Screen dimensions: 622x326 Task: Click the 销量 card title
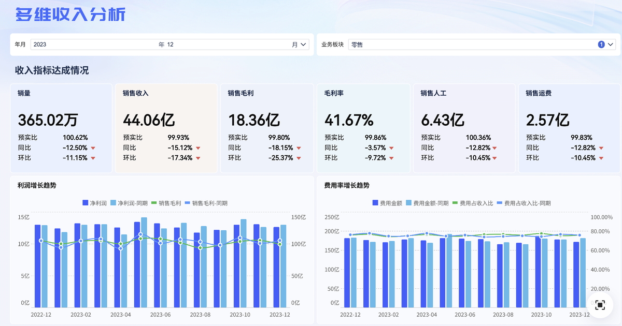click(24, 94)
